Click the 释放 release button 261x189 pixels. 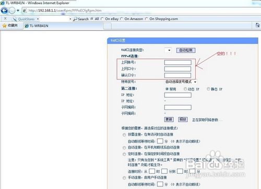183,119
